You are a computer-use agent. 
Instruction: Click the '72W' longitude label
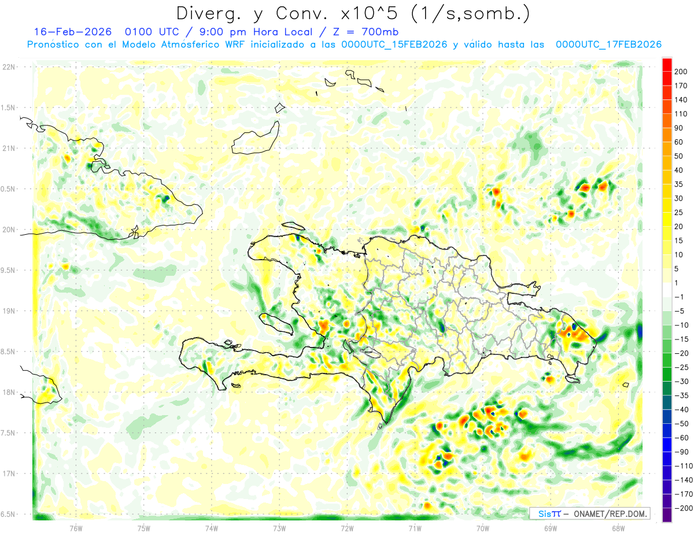point(347,528)
